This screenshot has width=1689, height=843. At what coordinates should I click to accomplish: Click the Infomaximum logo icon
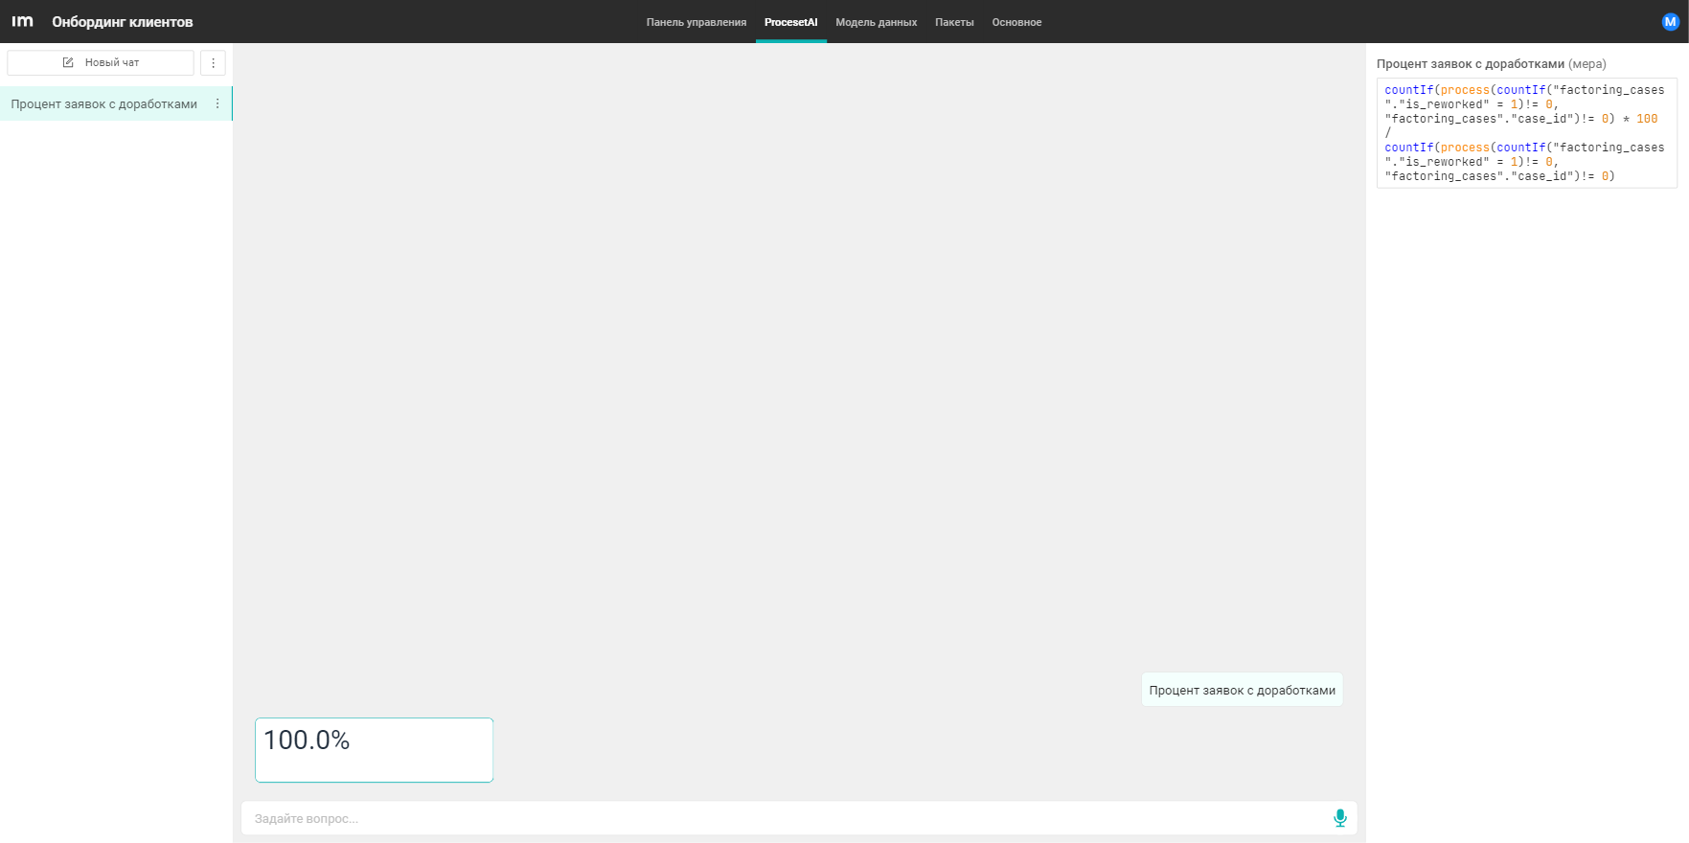[22, 21]
